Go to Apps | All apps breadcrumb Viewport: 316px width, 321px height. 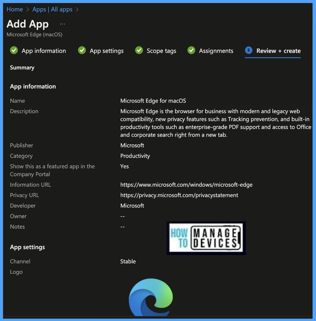[x=52, y=9]
